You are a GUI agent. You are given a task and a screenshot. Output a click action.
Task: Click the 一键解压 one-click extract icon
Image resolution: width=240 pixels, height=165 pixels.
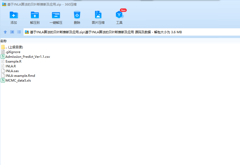(56, 15)
